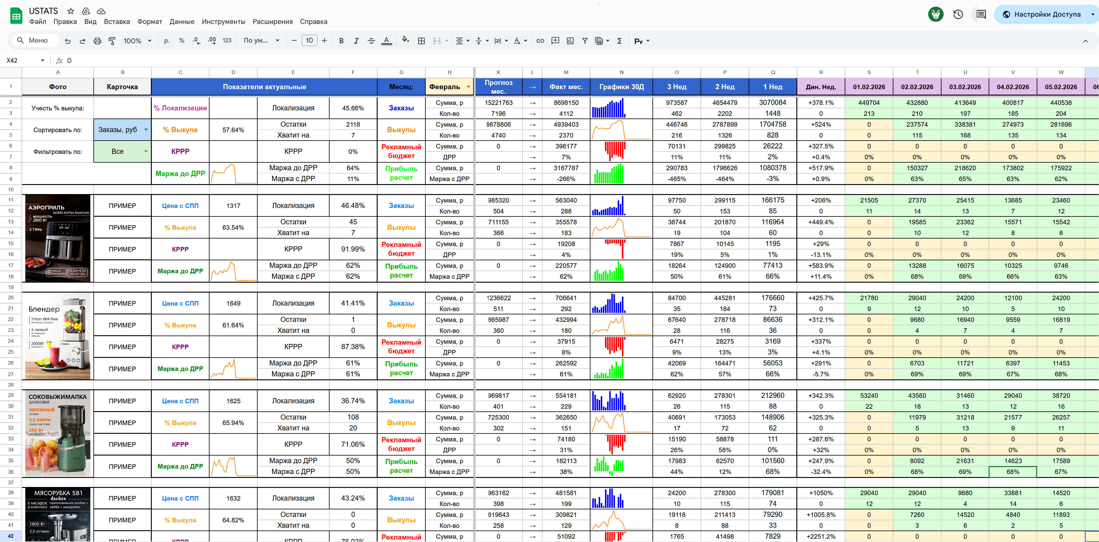Toggle bold formatting
This screenshot has width=1099, height=542.
(x=341, y=41)
